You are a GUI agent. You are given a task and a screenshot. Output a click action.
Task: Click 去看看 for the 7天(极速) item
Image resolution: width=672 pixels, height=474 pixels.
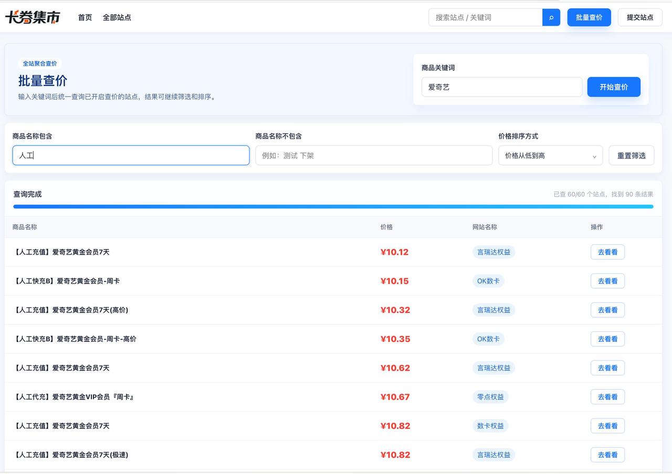[x=607, y=455]
